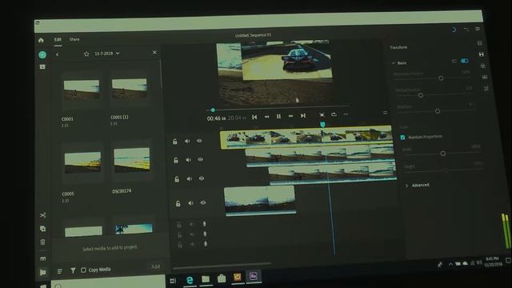This screenshot has width=512, height=288.
Task: Switch off the Basic transform toggle
Action: (x=464, y=61)
